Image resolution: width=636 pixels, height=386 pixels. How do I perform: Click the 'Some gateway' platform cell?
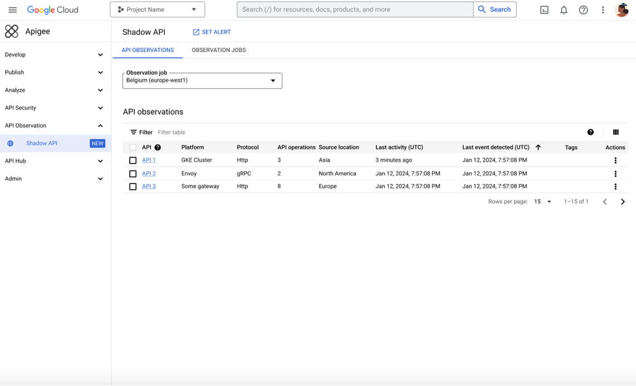(200, 187)
